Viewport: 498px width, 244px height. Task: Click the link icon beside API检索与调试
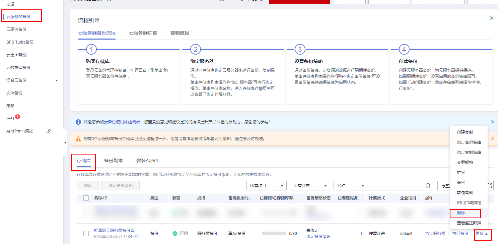coord(49,131)
